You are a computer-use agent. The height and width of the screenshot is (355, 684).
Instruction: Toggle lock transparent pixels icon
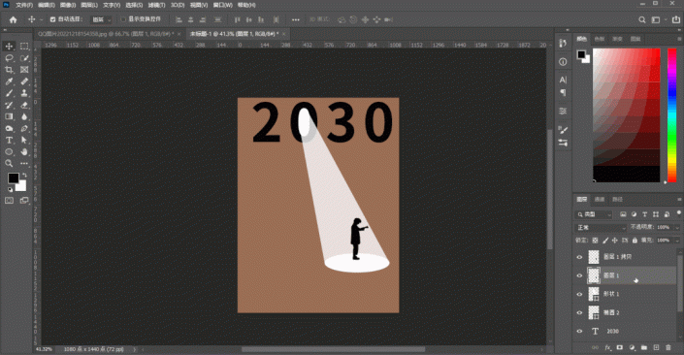coord(595,241)
